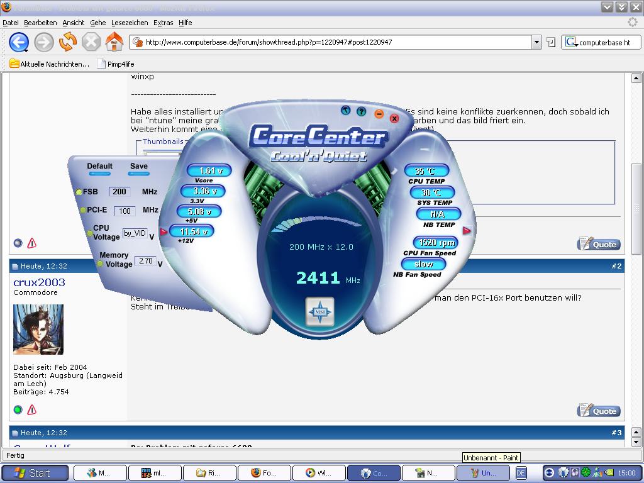This screenshot has width=644, height=483.
Task: Click the CoreCenter help question mark icon
Action: pyautogui.click(x=362, y=111)
